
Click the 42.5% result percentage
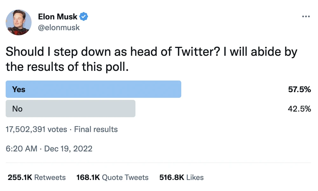[299, 109]
